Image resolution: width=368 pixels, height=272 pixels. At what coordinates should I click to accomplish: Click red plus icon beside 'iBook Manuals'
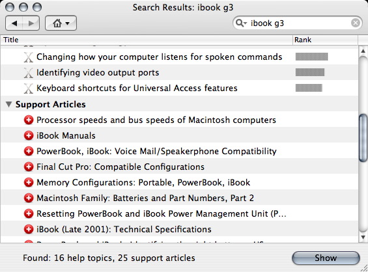(29, 135)
